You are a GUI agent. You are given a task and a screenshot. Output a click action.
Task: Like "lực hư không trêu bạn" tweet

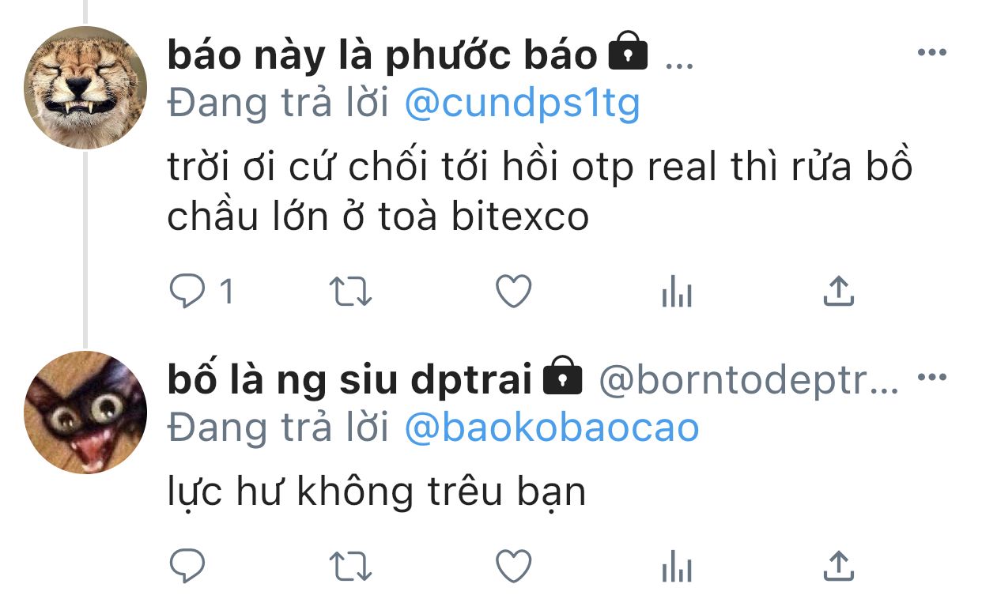513,566
